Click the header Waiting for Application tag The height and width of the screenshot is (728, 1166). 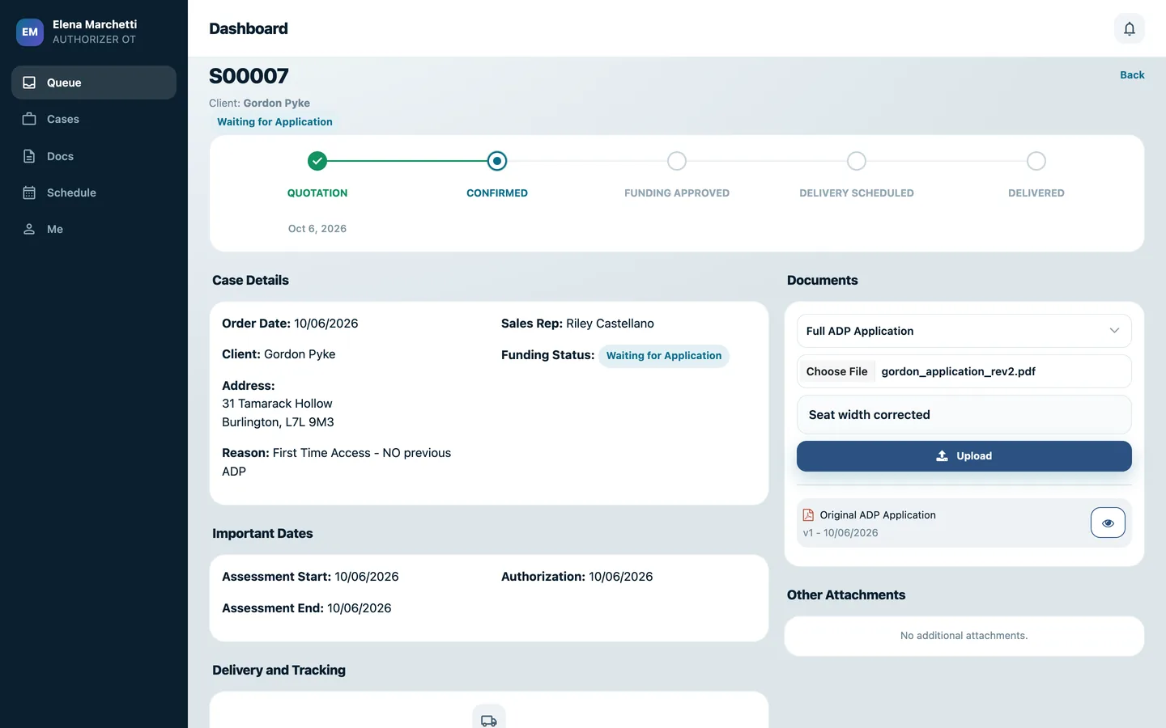[274, 122]
